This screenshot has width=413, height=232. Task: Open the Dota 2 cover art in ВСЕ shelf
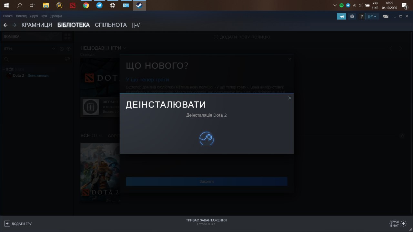click(x=100, y=172)
